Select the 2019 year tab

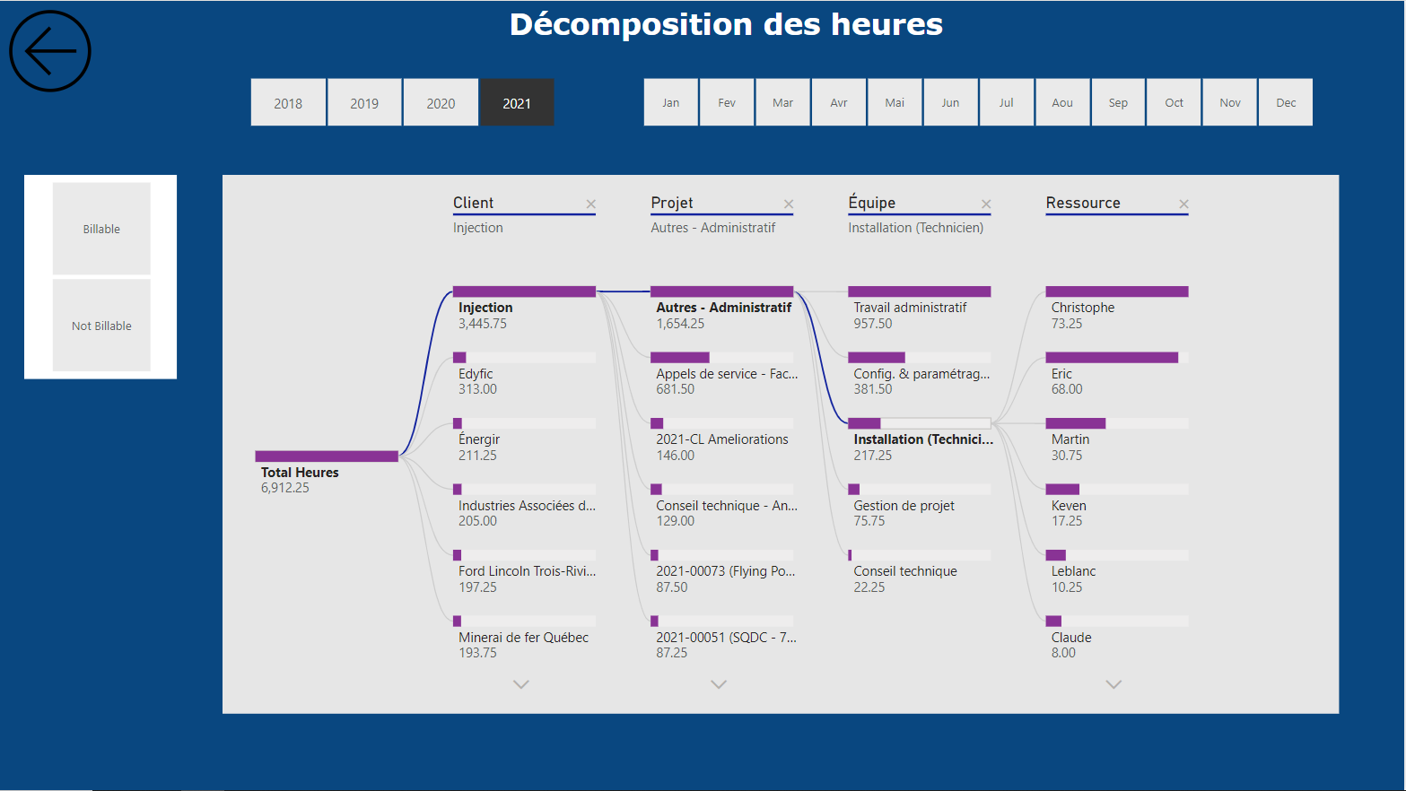(x=364, y=103)
